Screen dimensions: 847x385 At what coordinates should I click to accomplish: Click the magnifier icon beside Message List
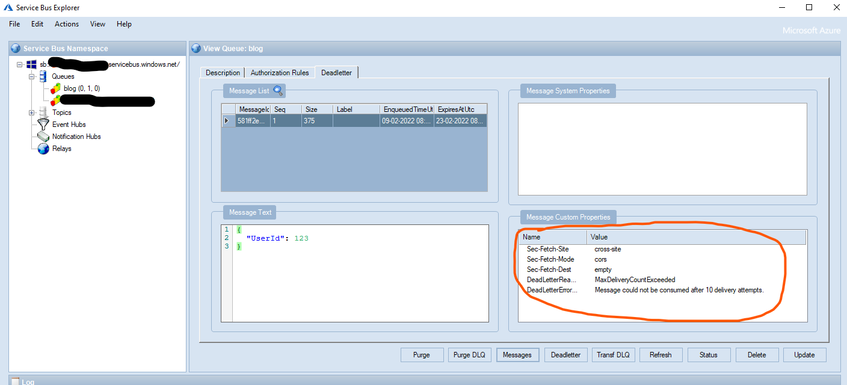pos(278,91)
